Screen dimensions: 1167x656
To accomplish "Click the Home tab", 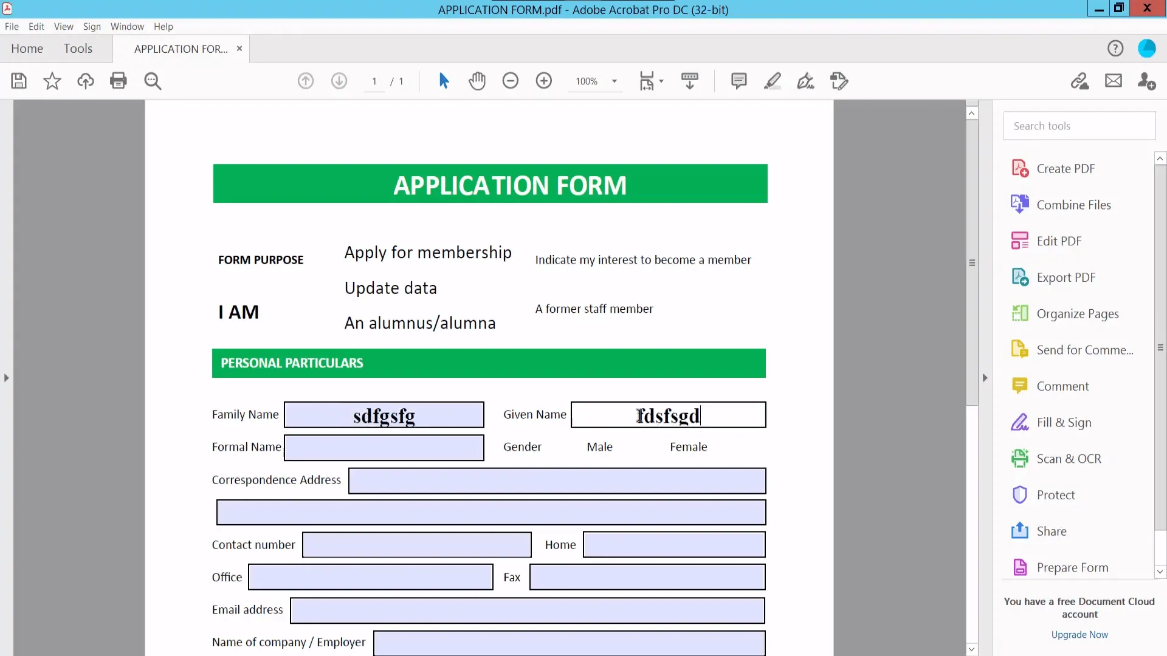I will 27,48.
